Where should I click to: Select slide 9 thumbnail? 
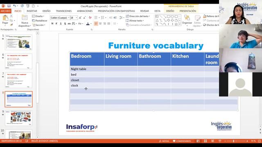[x=19, y=118]
